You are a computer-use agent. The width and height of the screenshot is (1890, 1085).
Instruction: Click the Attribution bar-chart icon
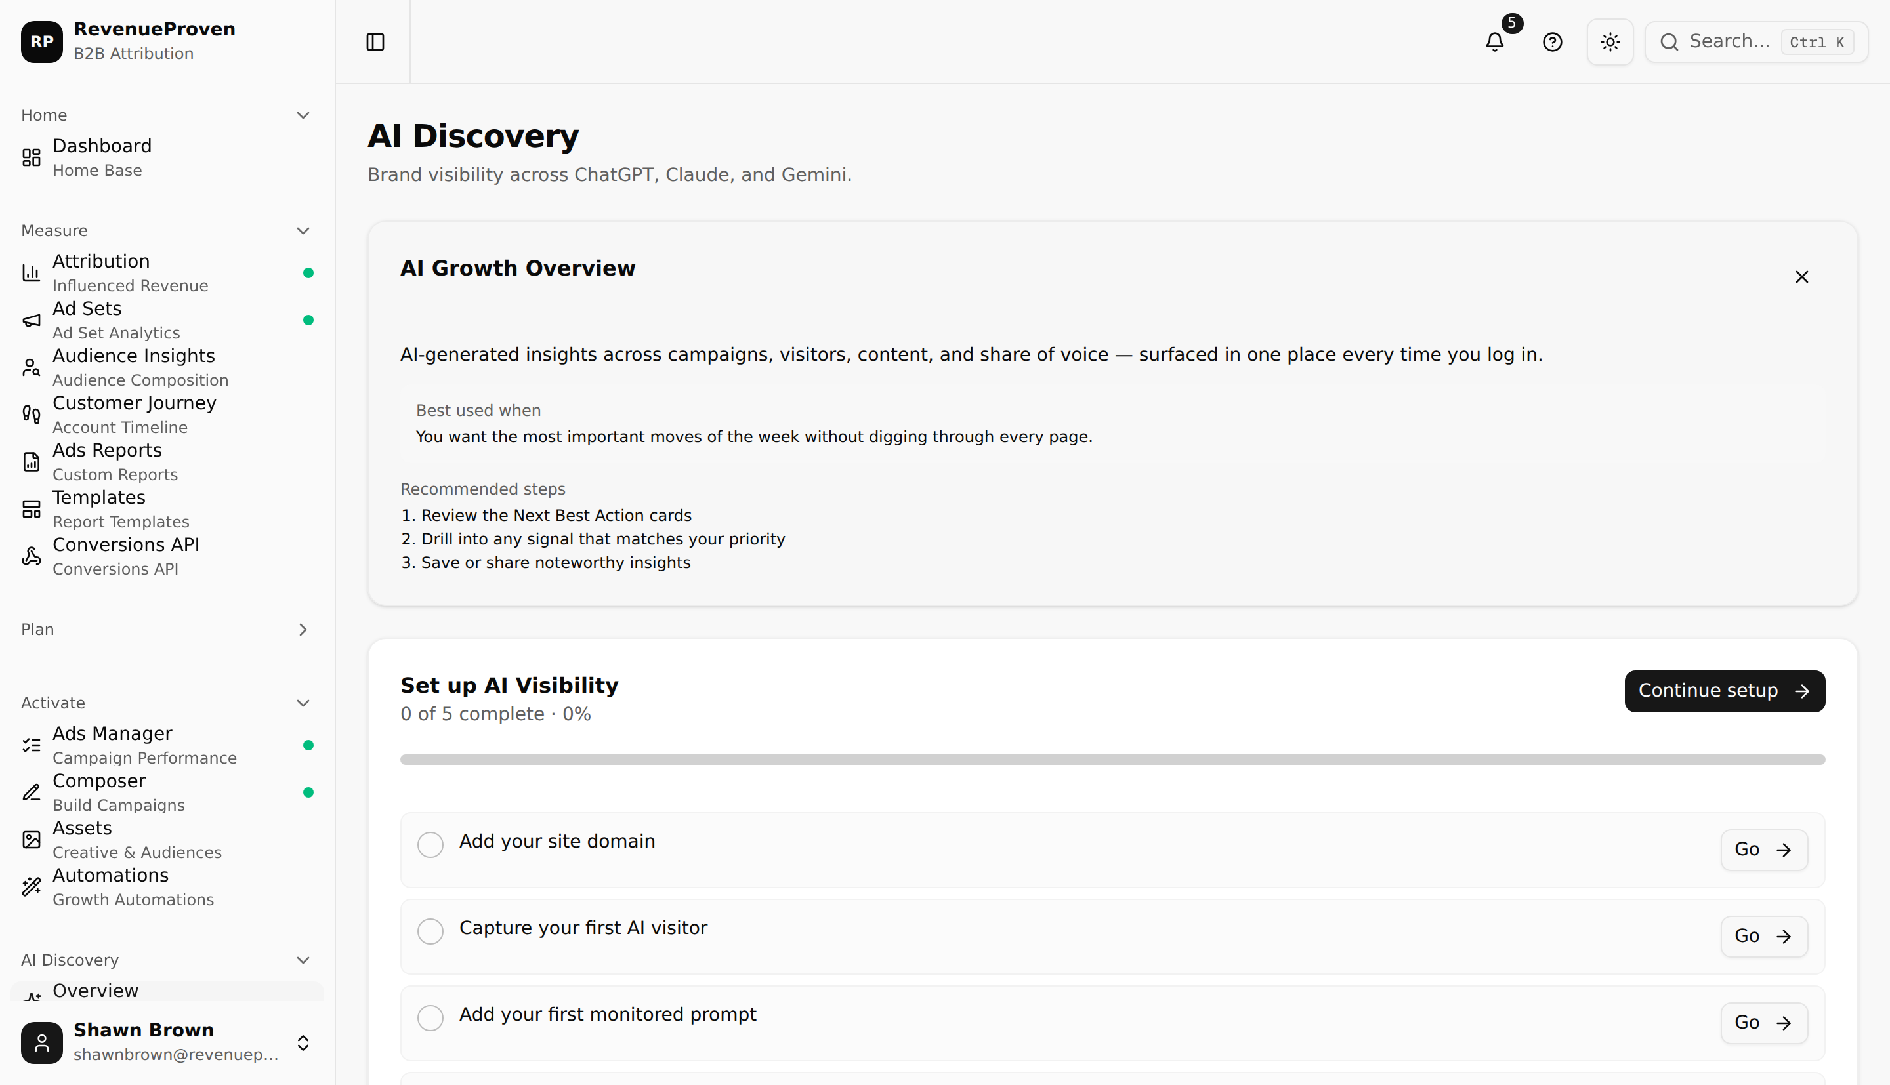pyautogui.click(x=31, y=273)
